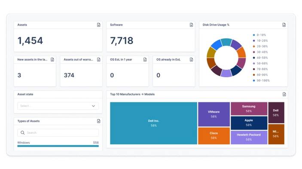Viewport: 302px width, 169px height.
Task: Export the Assets widget data
Action: (x=99, y=25)
